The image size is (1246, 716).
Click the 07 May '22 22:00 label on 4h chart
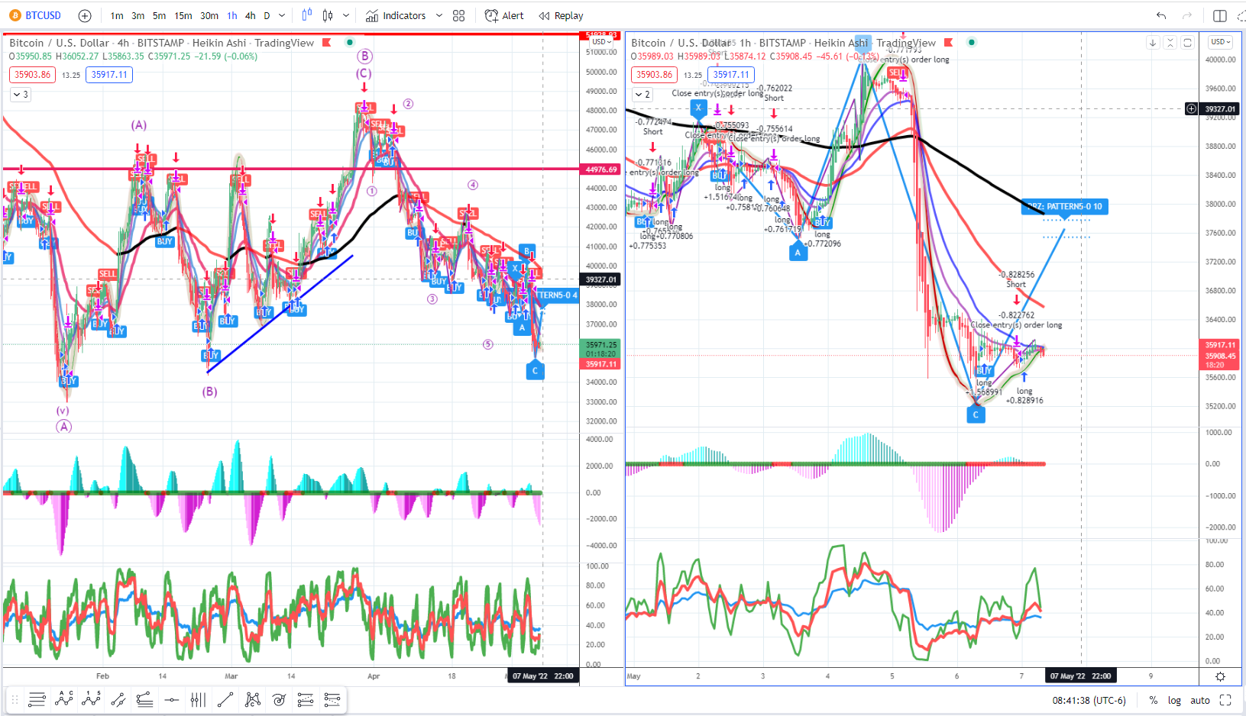click(542, 676)
